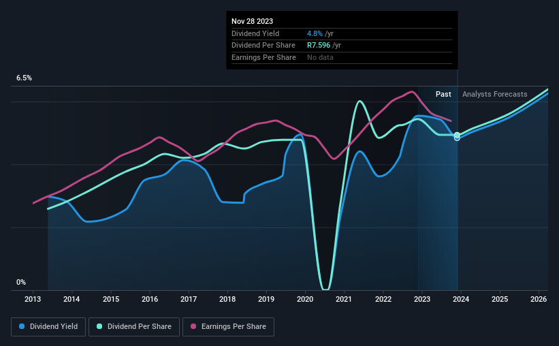Click the Nov 28 2023 tooltip date
Image resolution: width=559 pixels, height=346 pixels.
tap(252, 21)
